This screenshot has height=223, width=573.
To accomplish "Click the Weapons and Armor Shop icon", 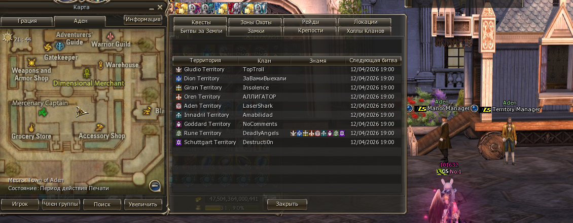I will click(x=31, y=62).
